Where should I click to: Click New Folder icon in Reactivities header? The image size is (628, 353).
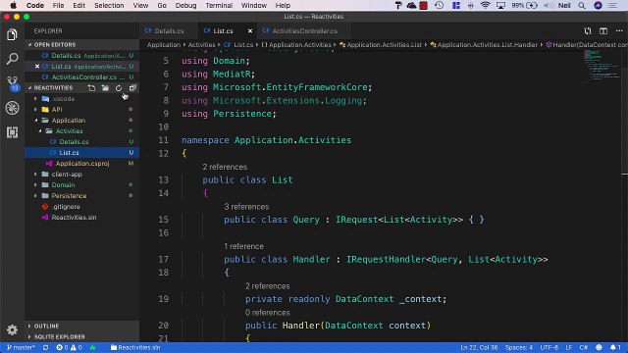[x=105, y=87]
